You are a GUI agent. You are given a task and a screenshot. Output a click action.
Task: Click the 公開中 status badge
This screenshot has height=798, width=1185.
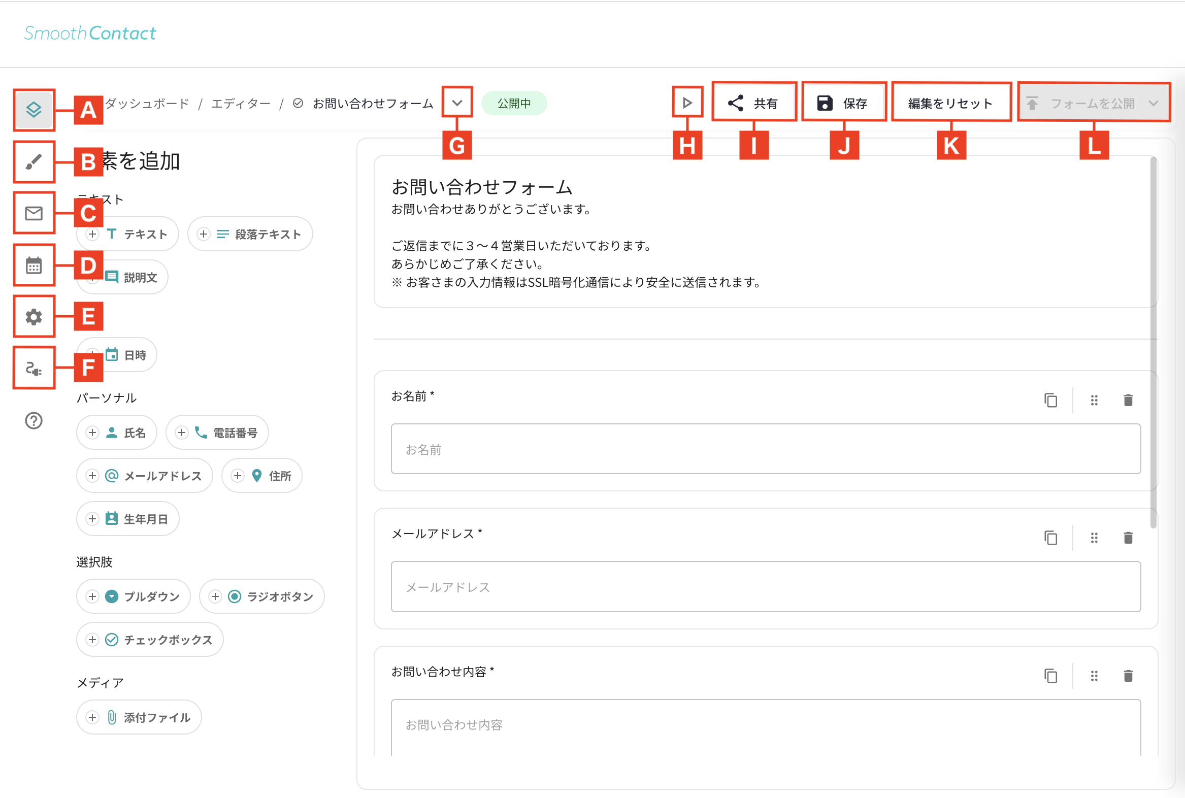(514, 104)
